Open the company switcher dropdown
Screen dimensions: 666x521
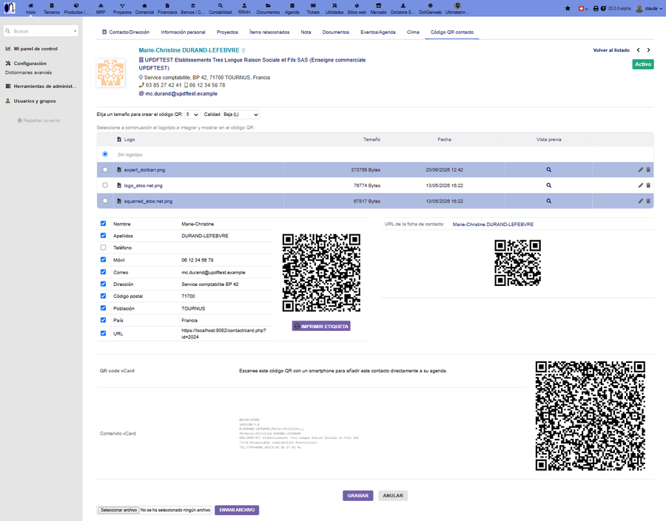(584, 8)
